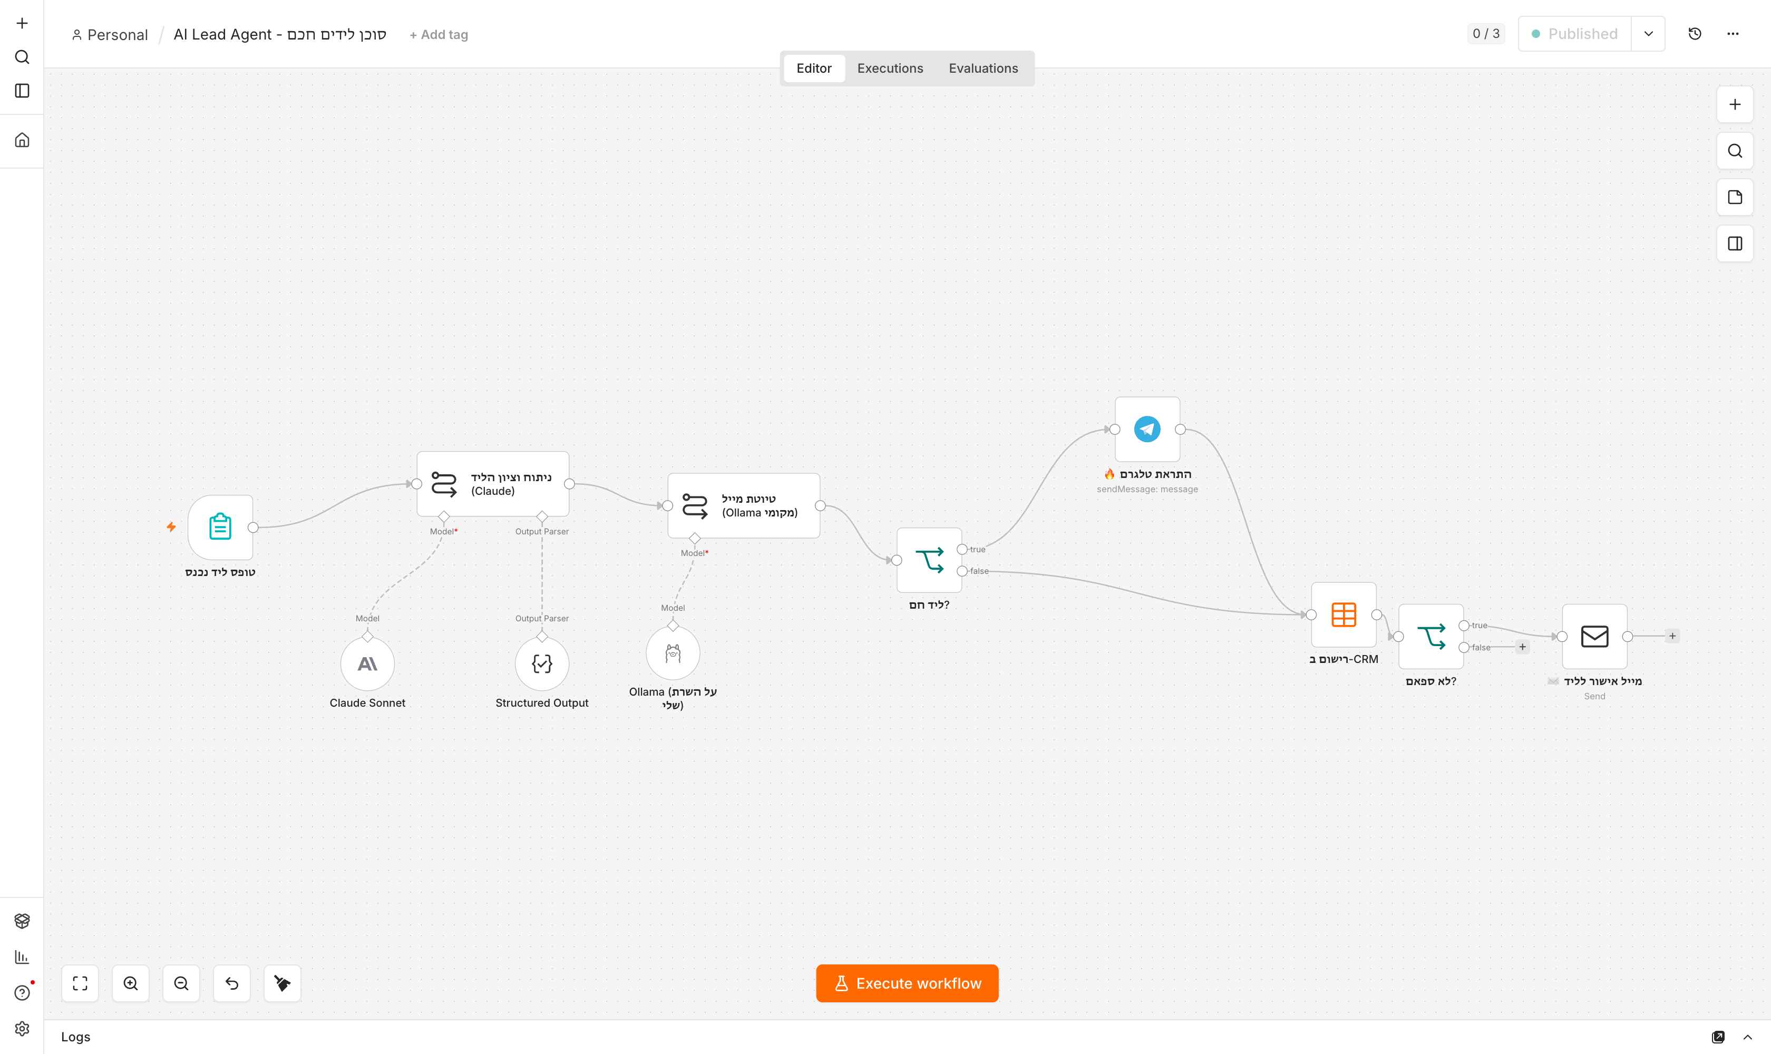
Task: Click the true output of 'ליד חם?'
Action: click(x=962, y=549)
